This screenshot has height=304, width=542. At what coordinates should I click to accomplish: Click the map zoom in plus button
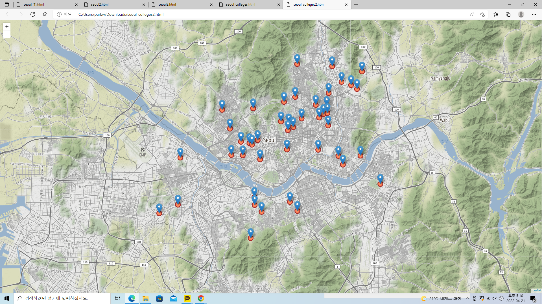pyautogui.click(x=7, y=27)
